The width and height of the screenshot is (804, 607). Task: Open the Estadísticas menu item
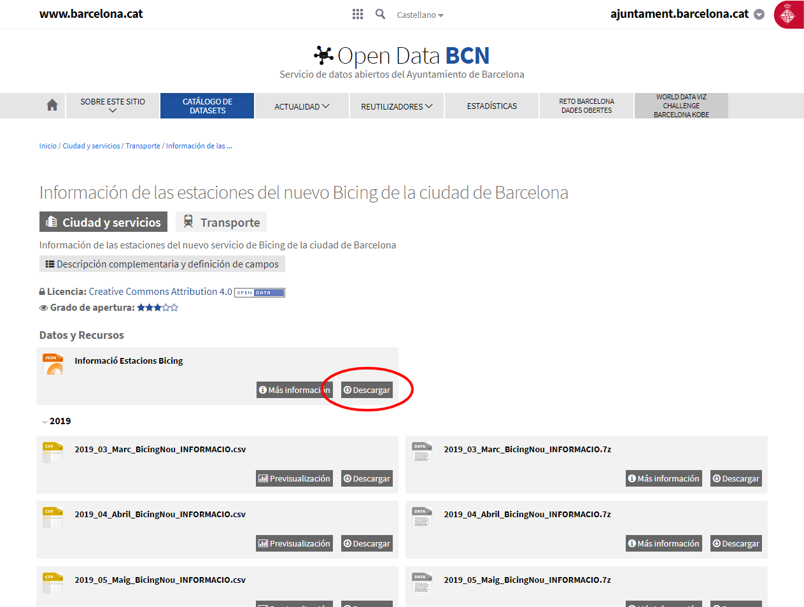tap(492, 106)
